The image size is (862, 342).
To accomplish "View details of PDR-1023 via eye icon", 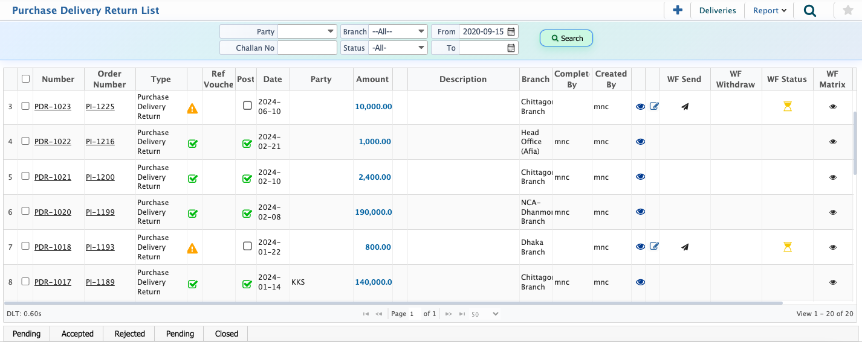I will pos(640,107).
